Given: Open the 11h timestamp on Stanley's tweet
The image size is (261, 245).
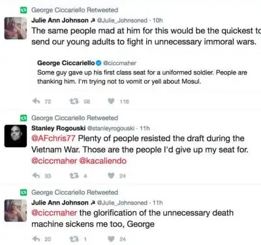Looking at the screenshot, I should 145,128.
